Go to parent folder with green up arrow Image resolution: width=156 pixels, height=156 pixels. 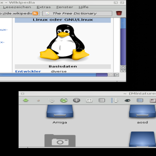click(26, 100)
